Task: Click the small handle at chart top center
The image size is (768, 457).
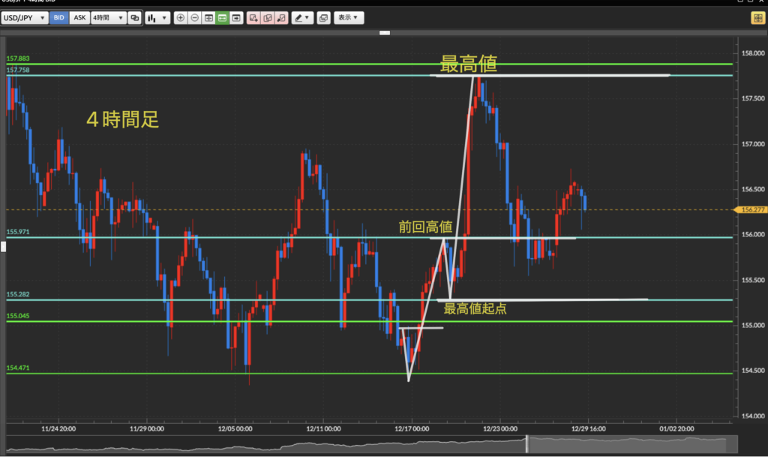Action: 385,33
